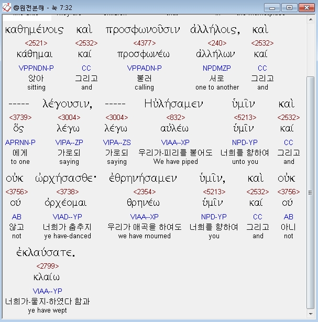Click the vertical scrollbar thumb
Viewport: 318px width, 322px height.
coord(311,193)
